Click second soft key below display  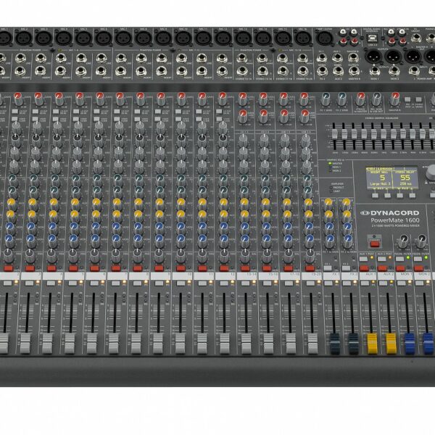pos(388,196)
